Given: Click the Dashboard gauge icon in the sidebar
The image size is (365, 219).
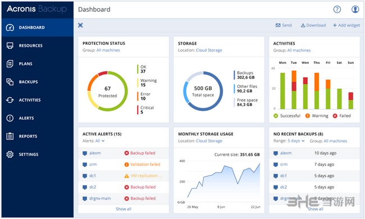Looking at the screenshot, I should (x=10, y=27).
